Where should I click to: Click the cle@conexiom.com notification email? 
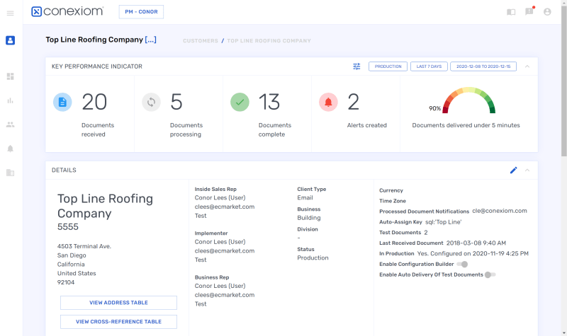pyautogui.click(x=500, y=211)
